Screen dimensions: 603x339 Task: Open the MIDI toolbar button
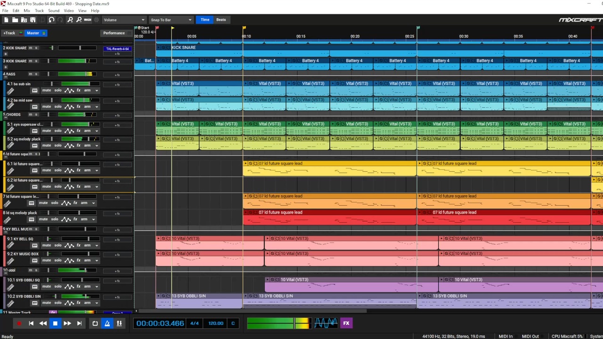click(x=88, y=20)
